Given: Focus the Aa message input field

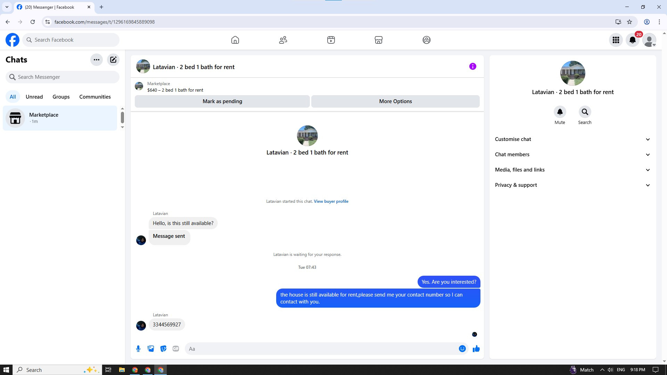Looking at the screenshot, I should 321,349.
